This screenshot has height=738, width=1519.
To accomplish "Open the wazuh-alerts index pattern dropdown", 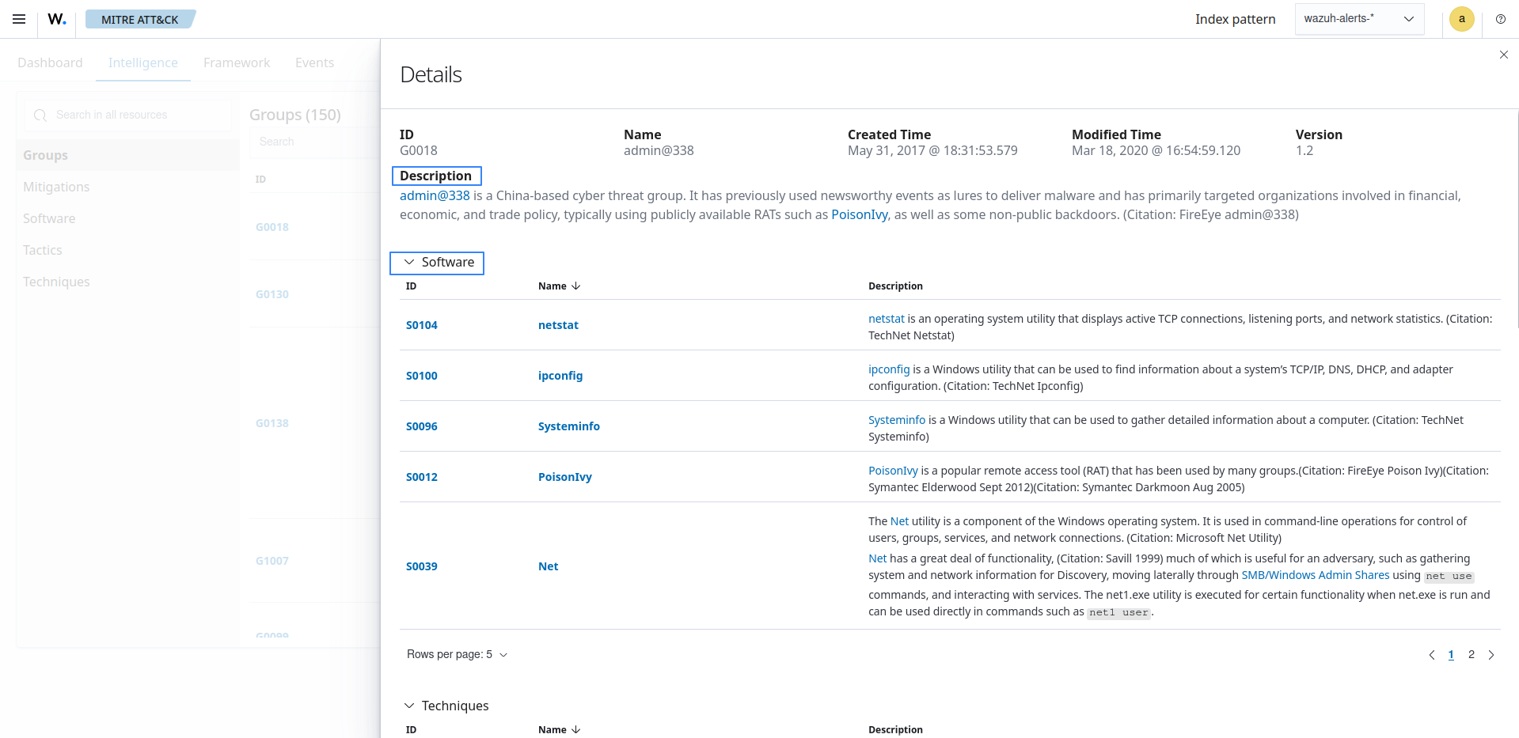I will [x=1358, y=19].
